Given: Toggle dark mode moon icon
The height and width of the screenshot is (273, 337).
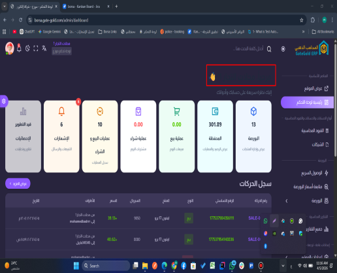Looking at the screenshot, I should click(x=27, y=48).
